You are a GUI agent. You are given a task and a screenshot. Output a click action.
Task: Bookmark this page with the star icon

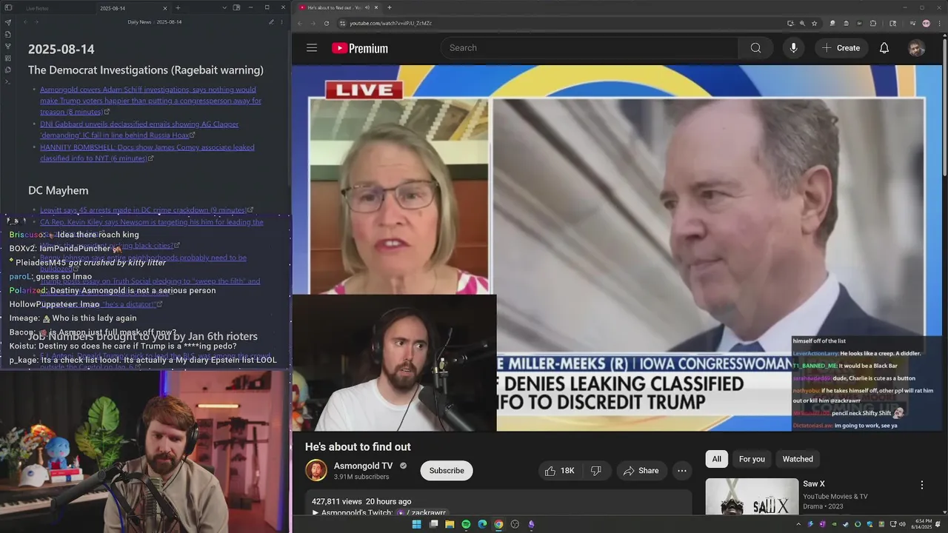click(x=814, y=23)
